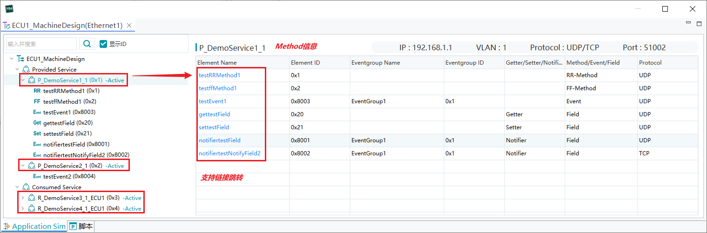
Task: Click the Provided Service icon
Action: tap(26, 69)
